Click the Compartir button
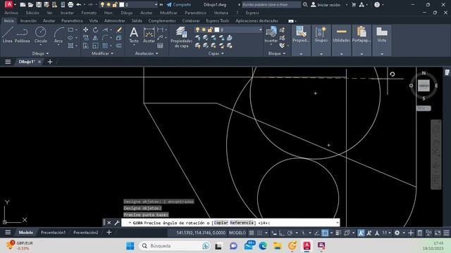The image size is (451, 253). tap(178, 5)
